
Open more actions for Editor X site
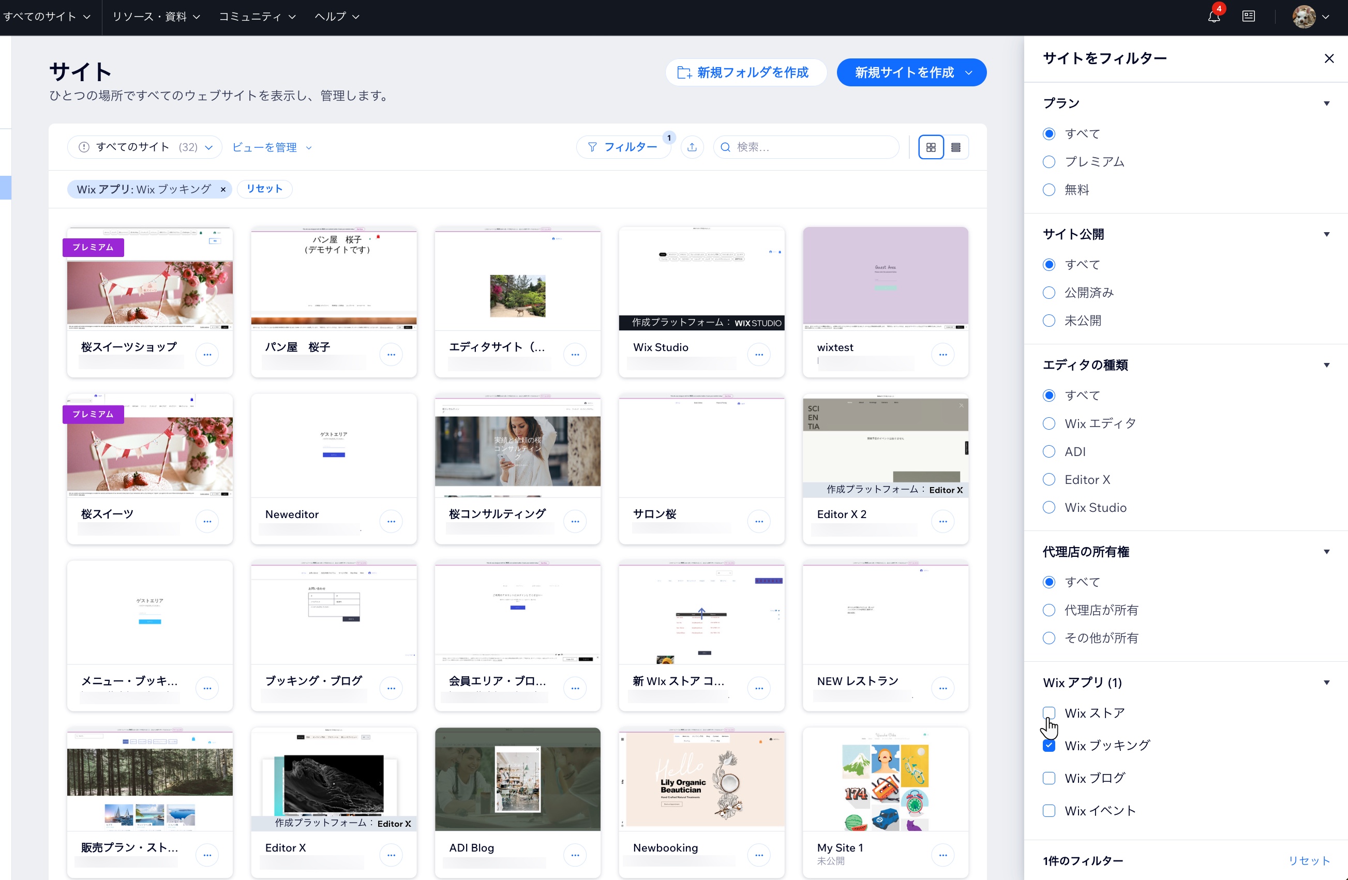[x=392, y=855]
